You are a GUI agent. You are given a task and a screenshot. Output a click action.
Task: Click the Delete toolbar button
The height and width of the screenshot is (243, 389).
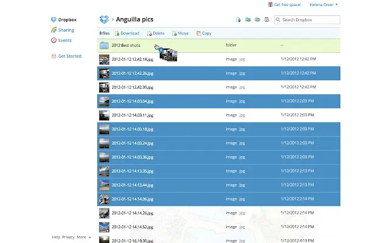156,33
